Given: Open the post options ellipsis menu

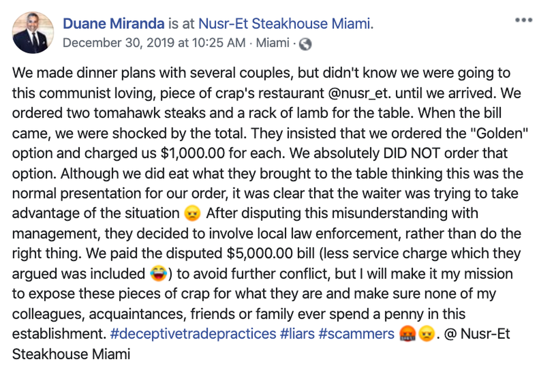Looking at the screenshot, I should 523,20.
